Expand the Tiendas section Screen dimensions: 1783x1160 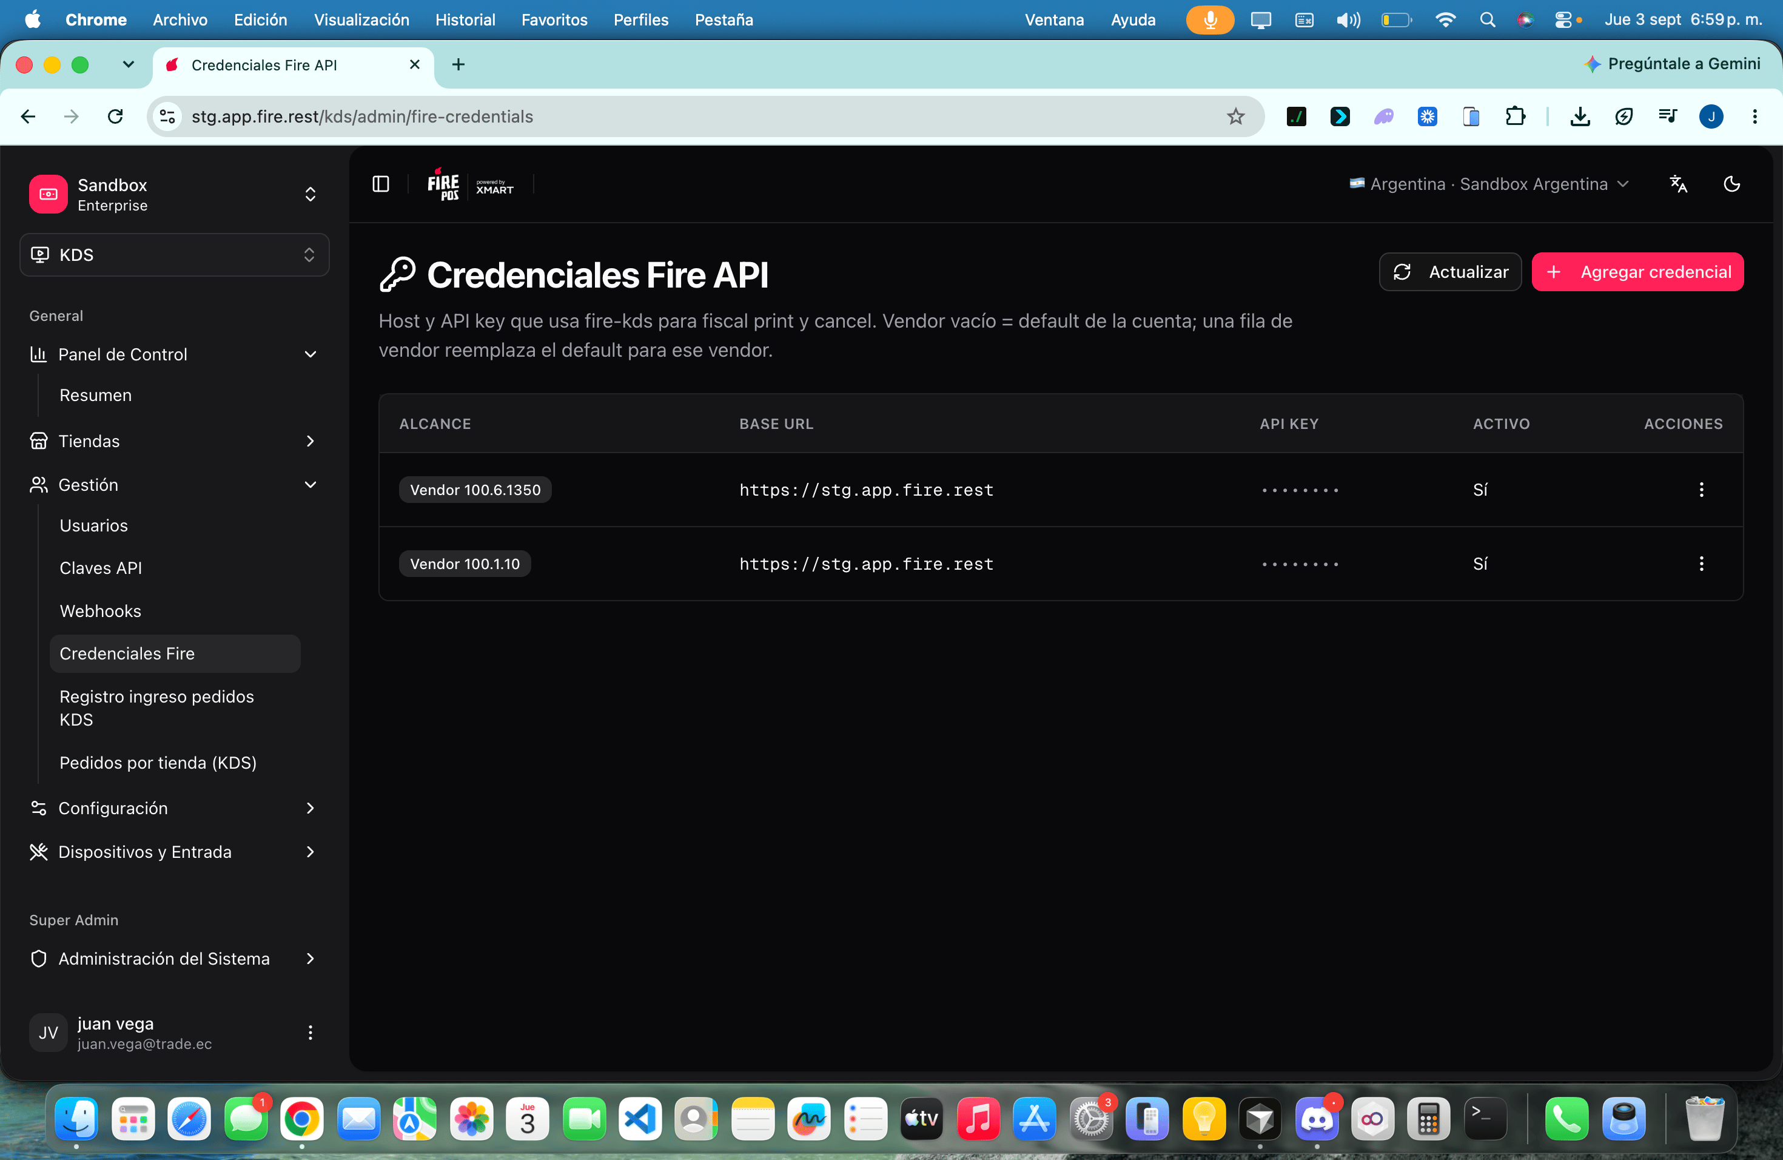174,441
